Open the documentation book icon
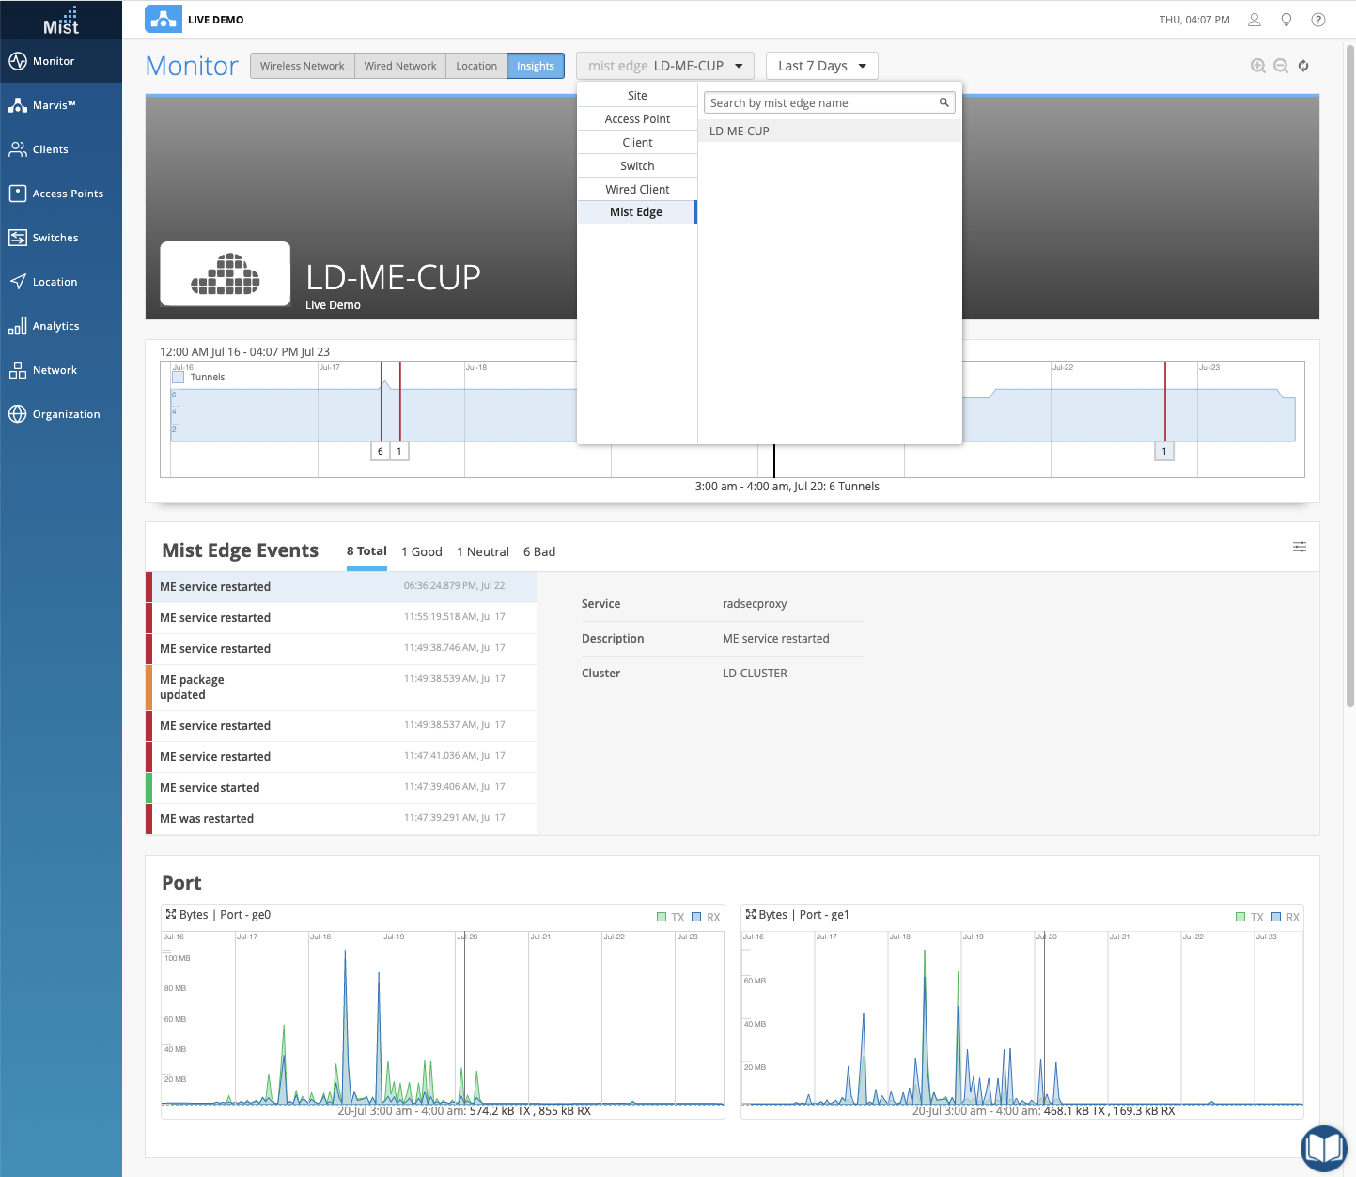 tap(1323, 1148)
